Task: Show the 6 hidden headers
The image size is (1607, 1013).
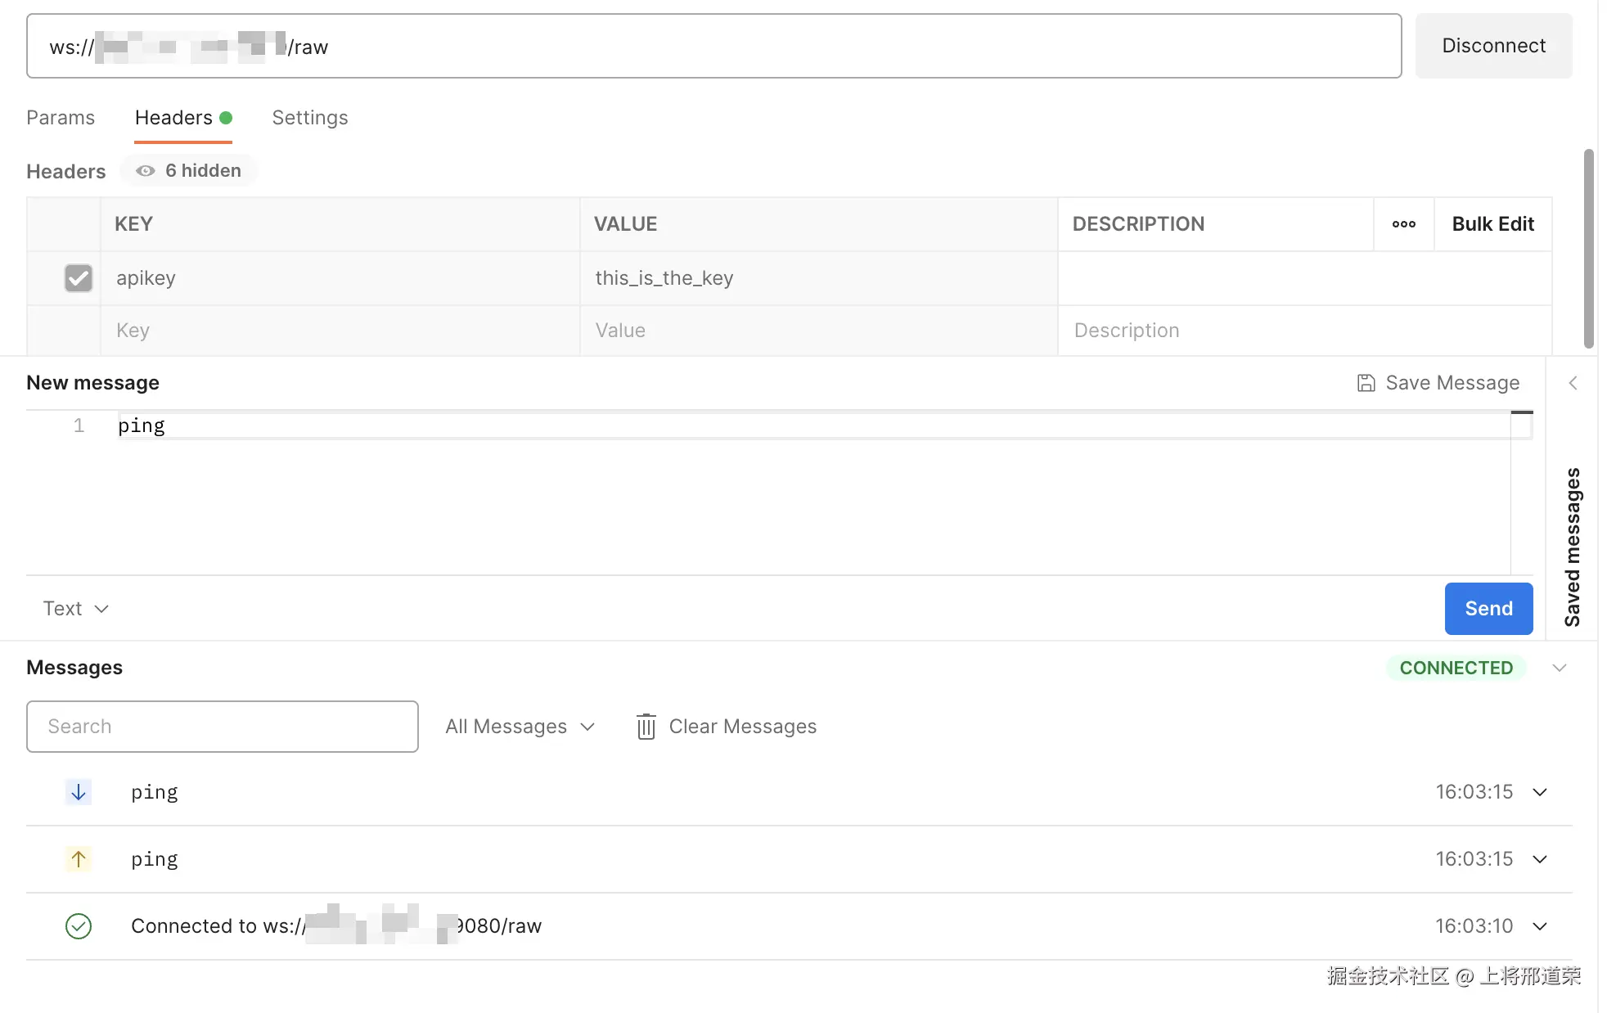Action: click(189, 171)
